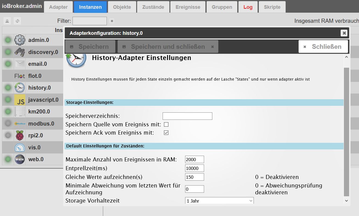Click the reload instances icon
This screenshot has height=216, width=359.
point(17,21)
